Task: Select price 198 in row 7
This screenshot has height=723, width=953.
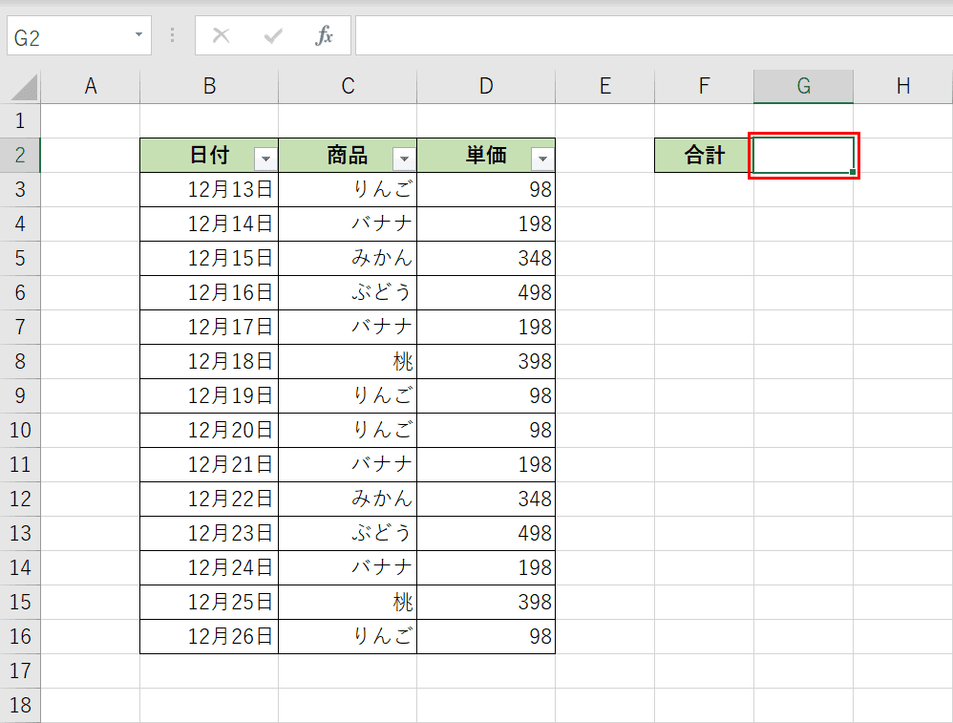Action: pyautogui.click(x=486, y=328)
